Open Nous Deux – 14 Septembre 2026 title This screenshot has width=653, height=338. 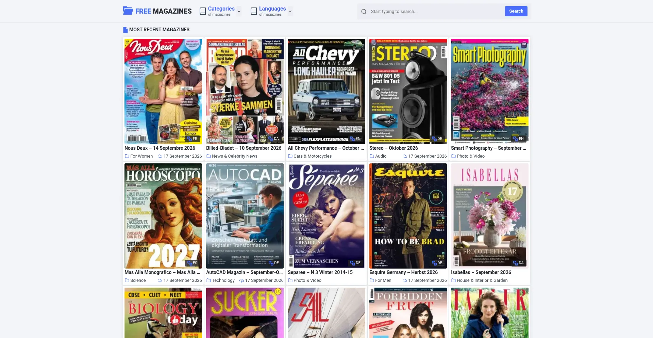click(160, 148)
